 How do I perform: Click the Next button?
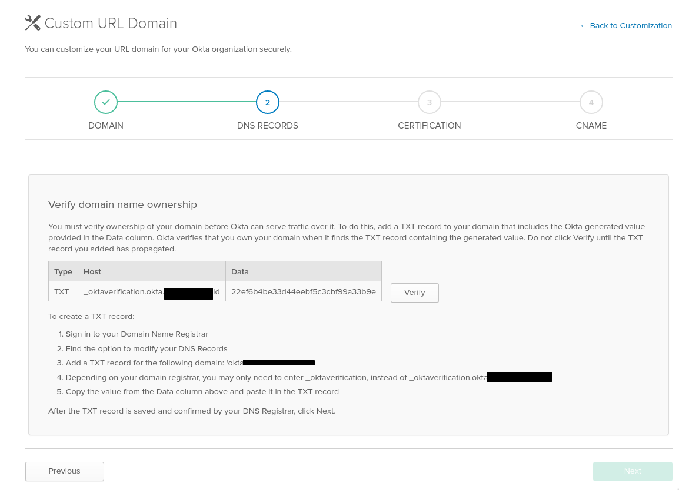[x=633, y=471]
